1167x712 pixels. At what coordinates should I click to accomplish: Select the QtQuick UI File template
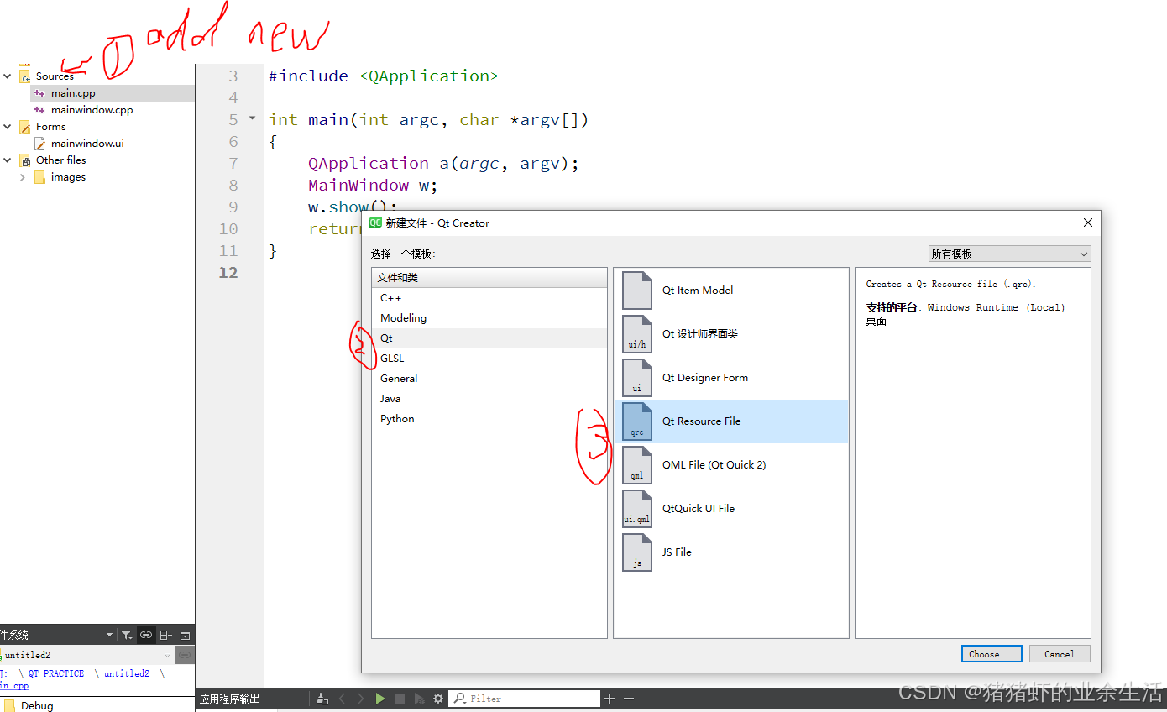pyautogui.click(x=730, y=509)
